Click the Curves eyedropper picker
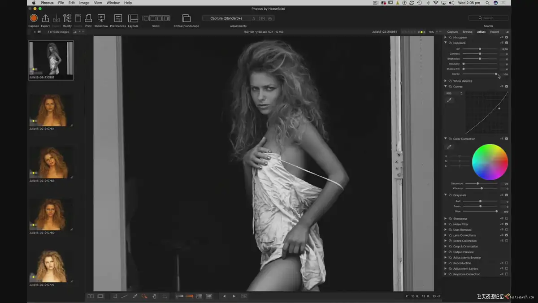 pos(449,100)
